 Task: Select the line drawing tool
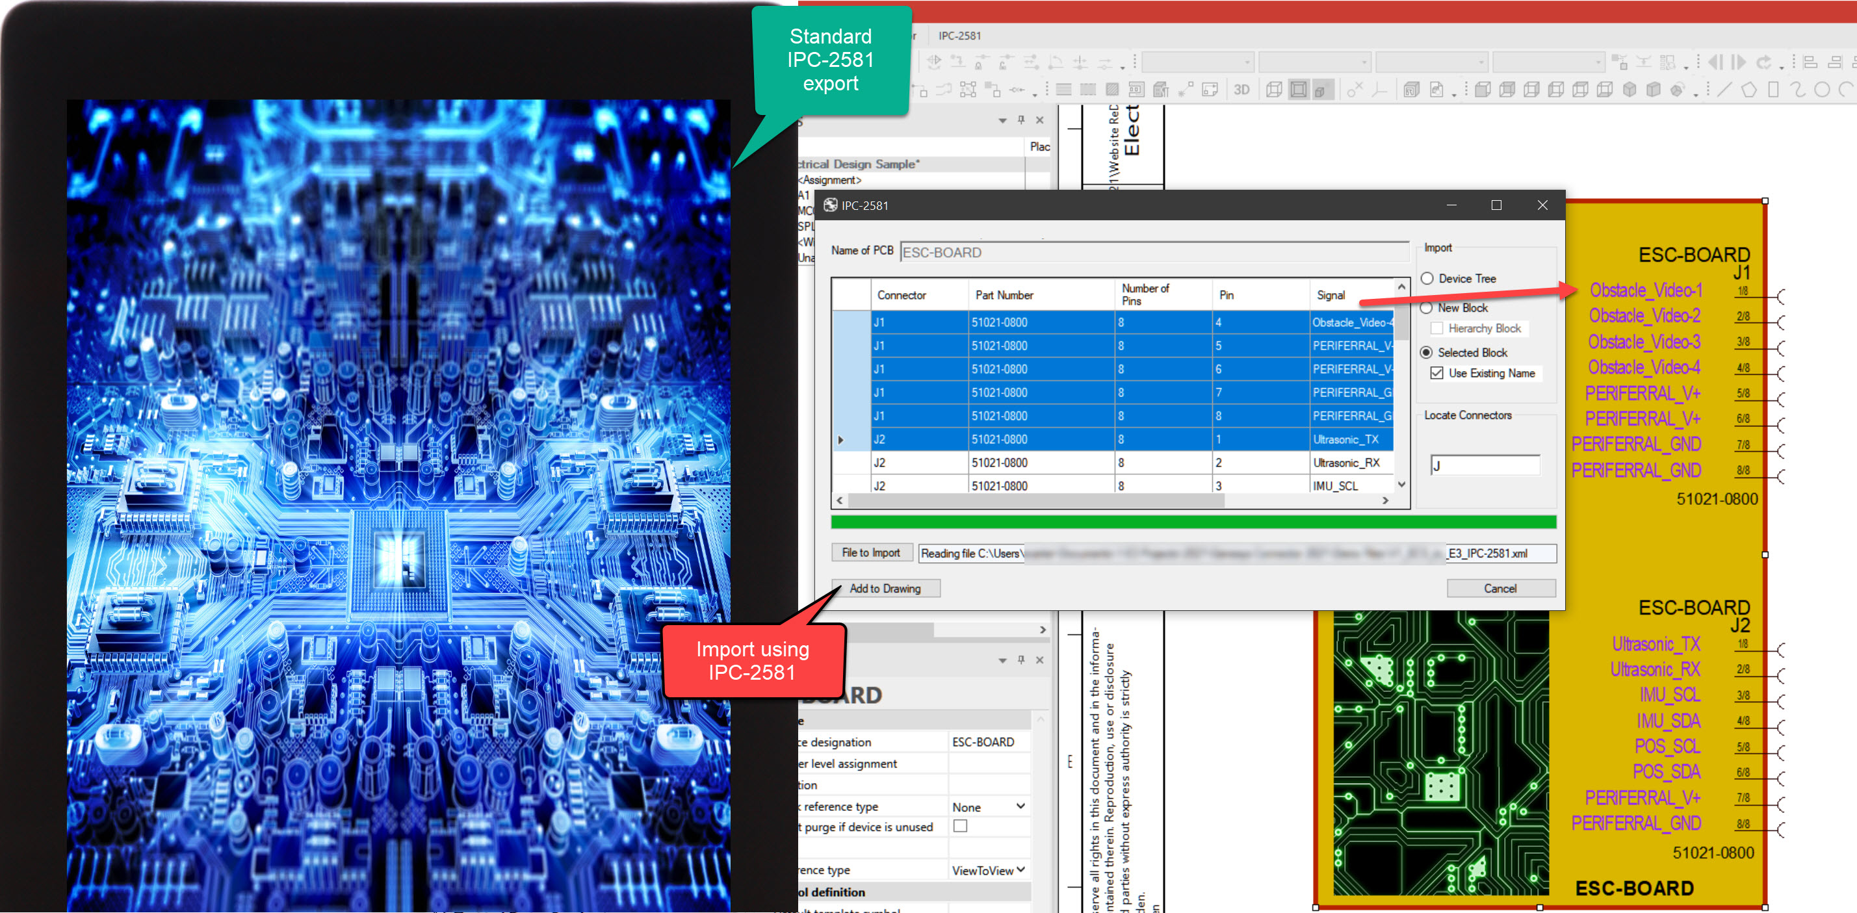[1724, 90]
